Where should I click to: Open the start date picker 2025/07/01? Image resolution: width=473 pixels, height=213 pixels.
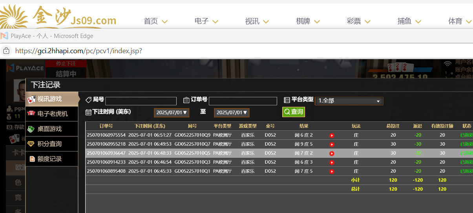click(x=172, y=113)
